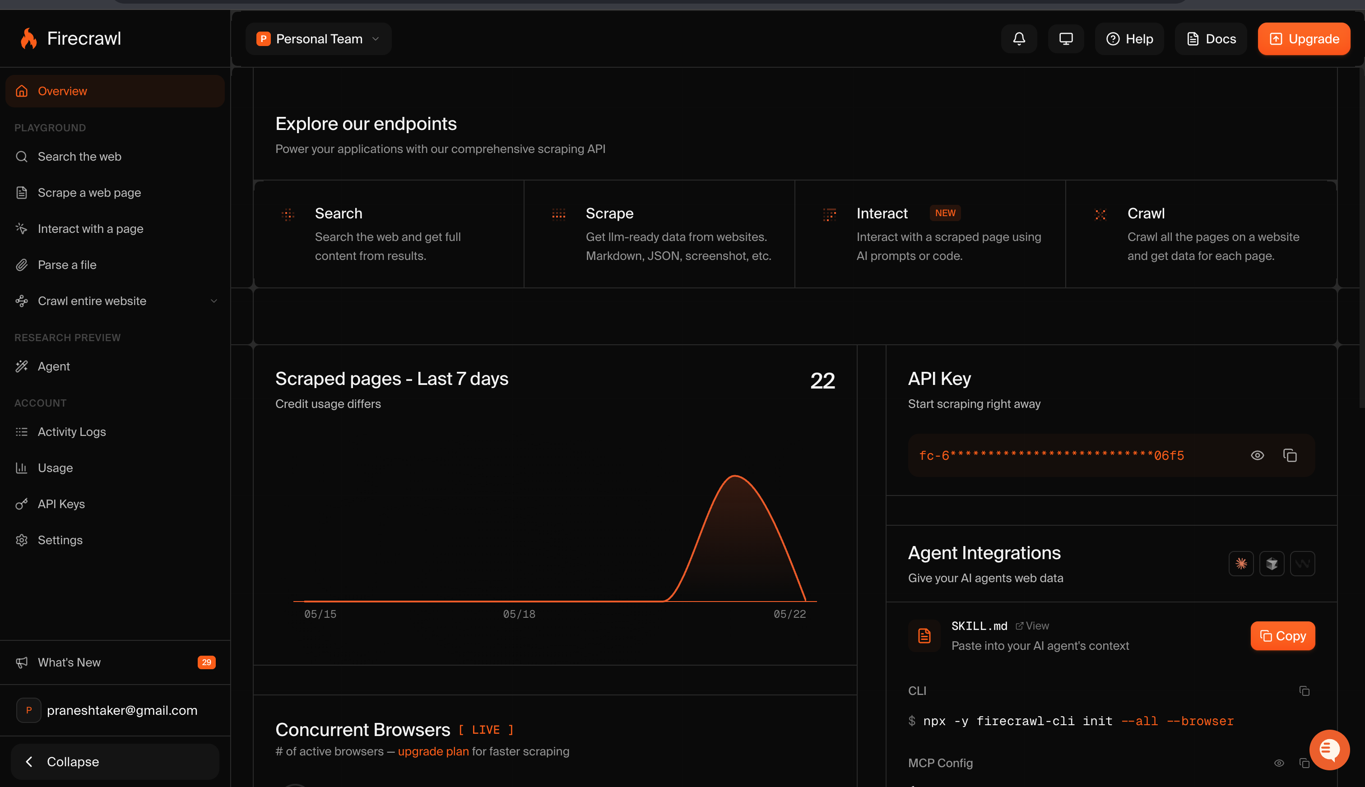Click the monitor display icon button
The width and height of the screenshot is (1365, 787).
pyautogui.click(x=1066, y=39)
